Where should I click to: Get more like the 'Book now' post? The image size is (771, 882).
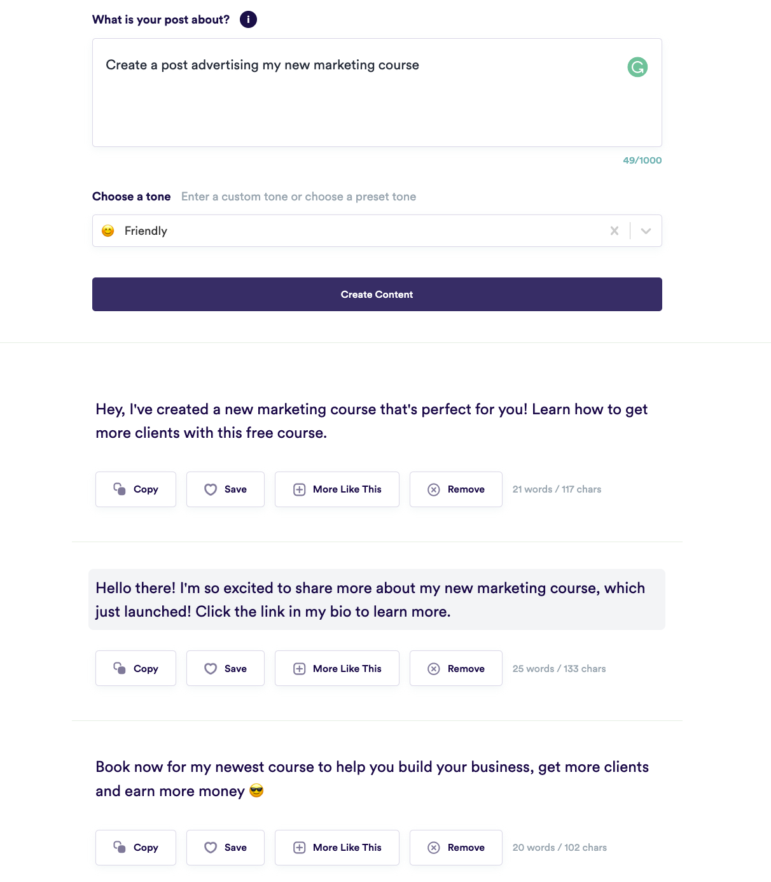point(337,848)
